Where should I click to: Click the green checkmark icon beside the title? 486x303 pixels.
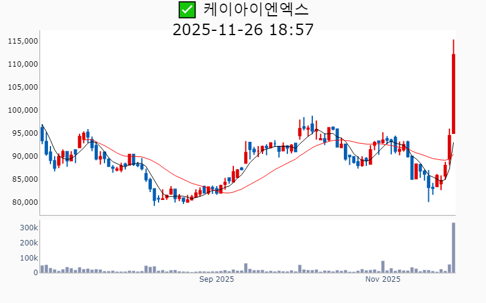coord(187,10)
